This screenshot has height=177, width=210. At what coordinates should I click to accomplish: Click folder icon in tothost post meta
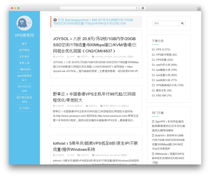tap(68, 155)
